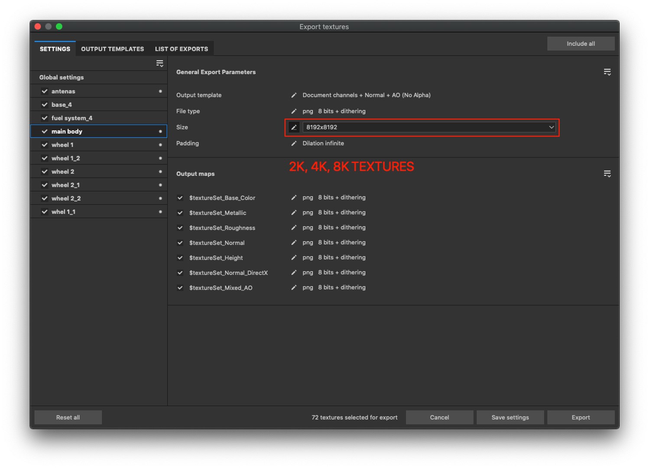Uncheck the wheel 1_2 texture set
Image resolution: width=649 pixels, height=468 pixels.
[x=45, y=158]
